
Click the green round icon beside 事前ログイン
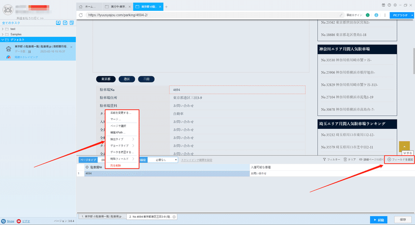tap(368, 15)
